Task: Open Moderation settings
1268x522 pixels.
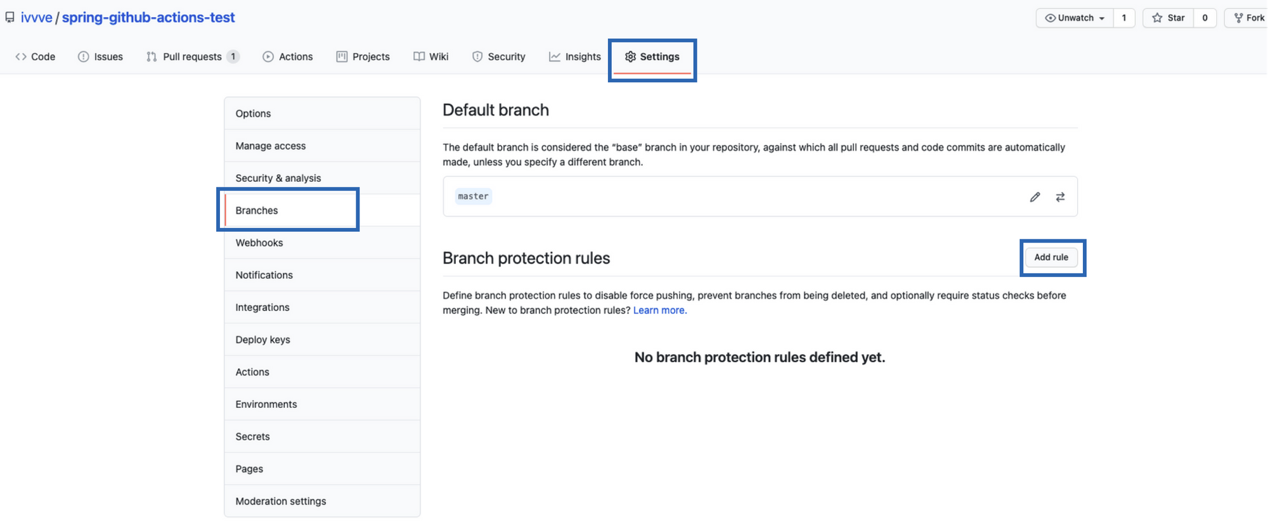Action: coord(322,501)
